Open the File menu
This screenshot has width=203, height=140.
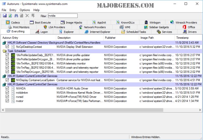tap(4, 10)
